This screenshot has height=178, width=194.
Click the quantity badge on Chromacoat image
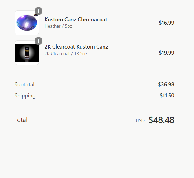(38, 11)
